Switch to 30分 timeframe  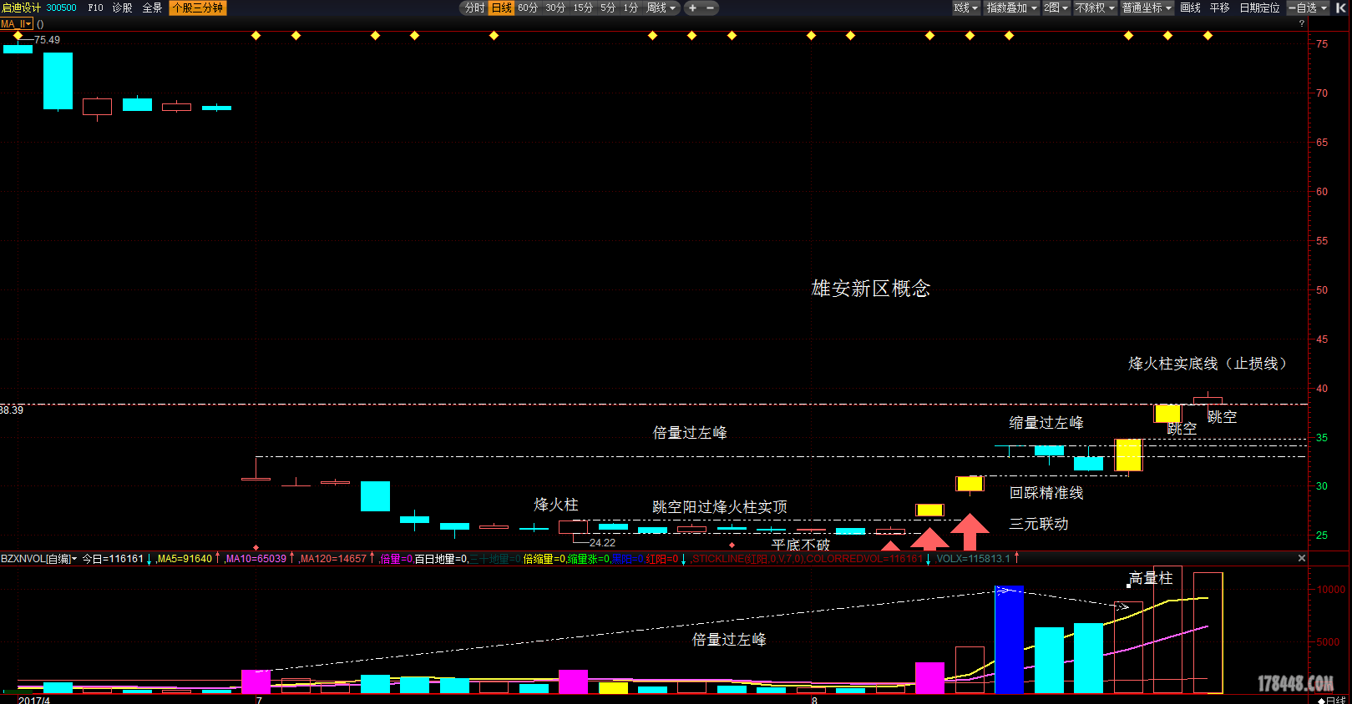(555, 8)
